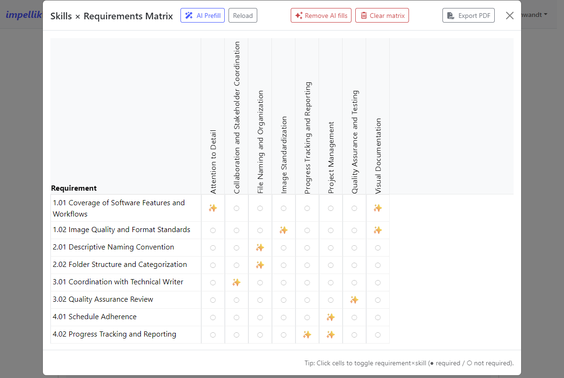
Task: Click the Clear matrix button
Action: (x=382, y=16)
